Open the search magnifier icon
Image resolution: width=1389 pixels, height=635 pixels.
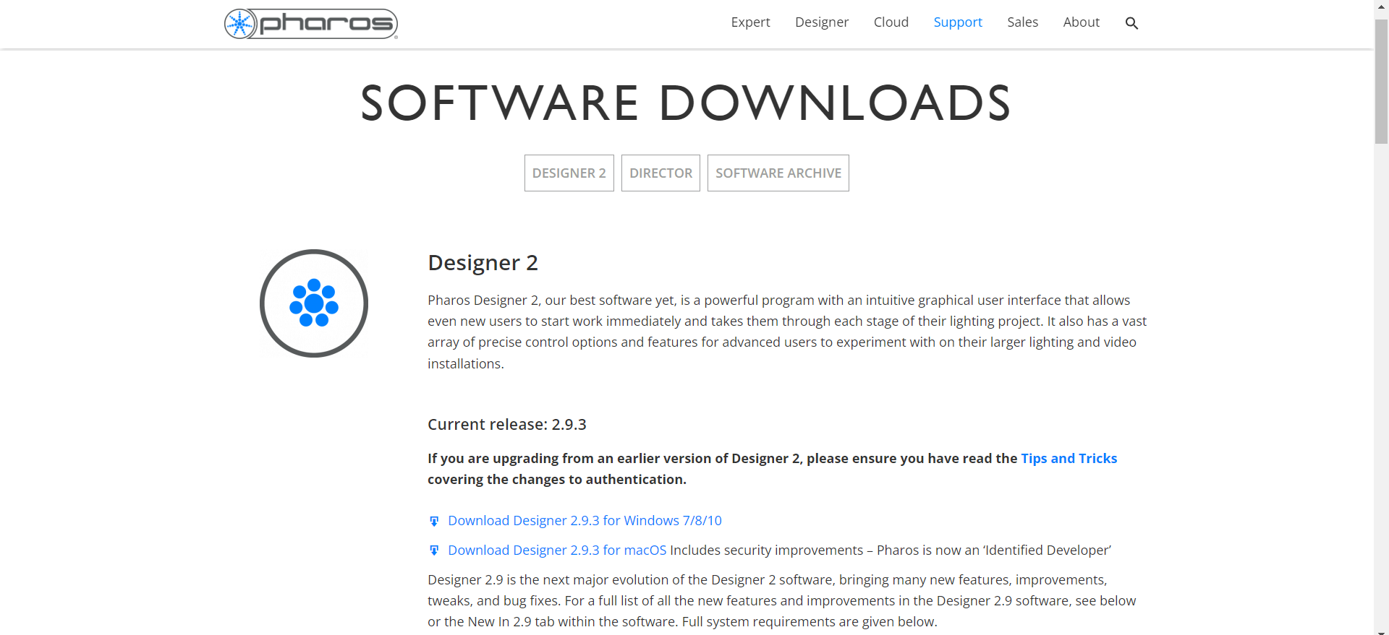1131,23
